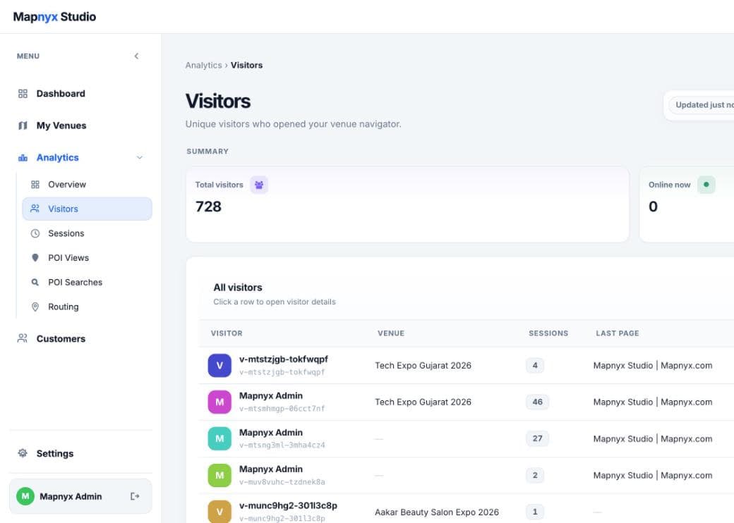
Task: Click the Mapnyx Admin user name at bottom
Action: click(71, 496)
